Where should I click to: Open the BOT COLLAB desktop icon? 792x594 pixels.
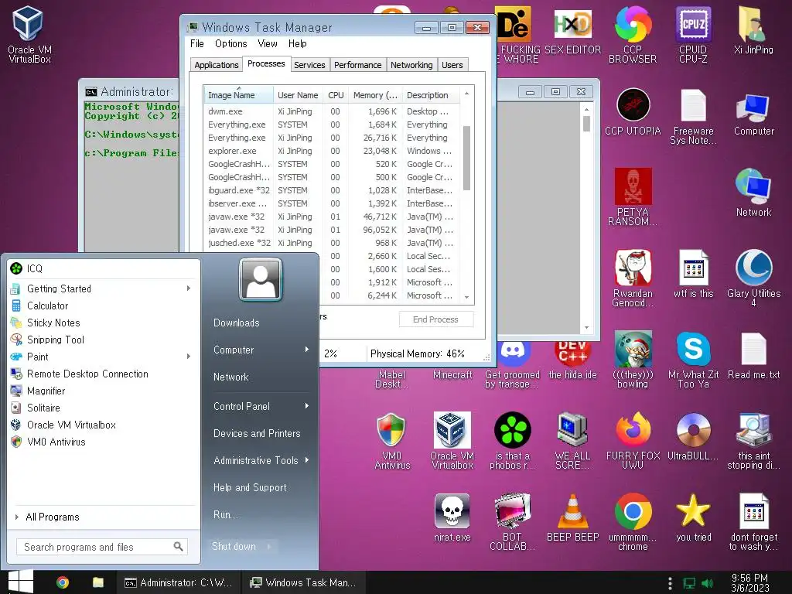pyautogui.click(x=512, y=522)
